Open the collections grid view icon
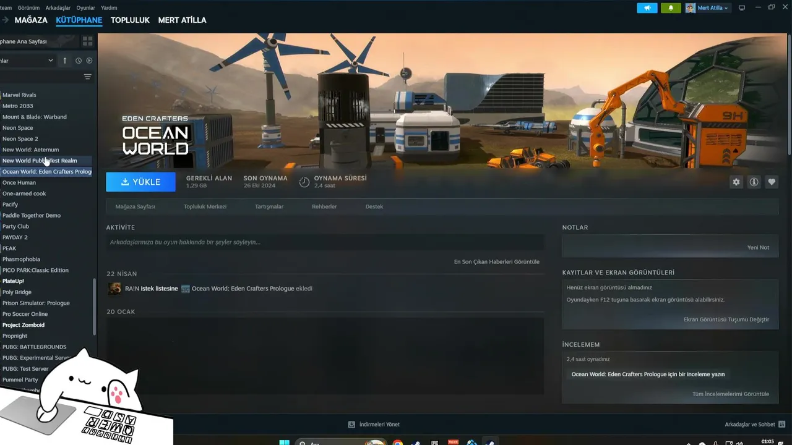This screenshot has height=445, width=792. coord(88,41)
